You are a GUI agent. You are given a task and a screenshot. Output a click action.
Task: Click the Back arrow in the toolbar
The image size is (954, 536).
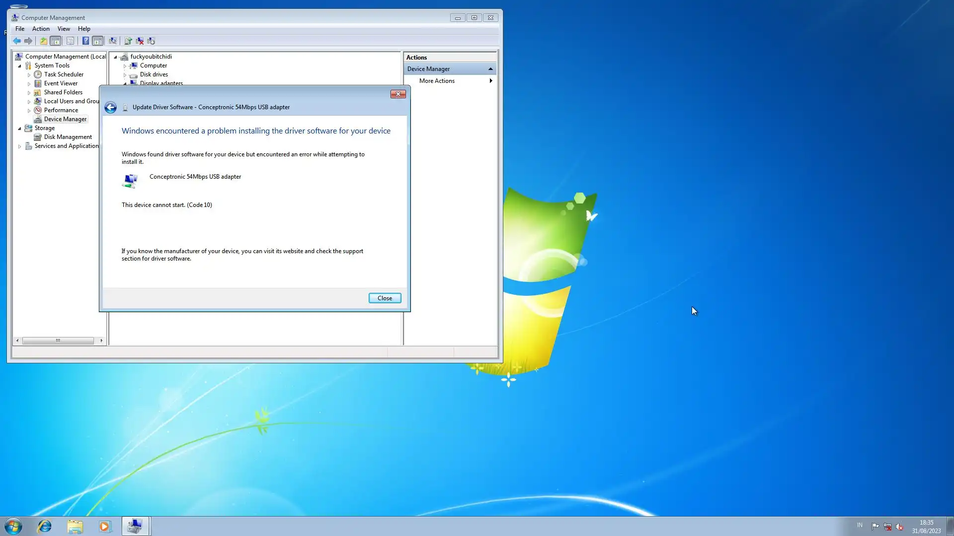point(17,41)
